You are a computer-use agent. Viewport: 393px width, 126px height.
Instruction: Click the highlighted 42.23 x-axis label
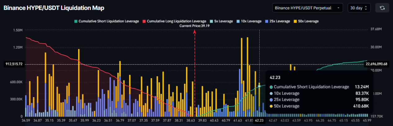click(x=259, y=120)
